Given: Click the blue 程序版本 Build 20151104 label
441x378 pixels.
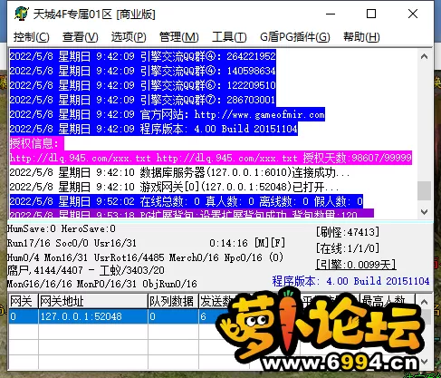Looking at the screenshot, I should [x=350, y=281].
